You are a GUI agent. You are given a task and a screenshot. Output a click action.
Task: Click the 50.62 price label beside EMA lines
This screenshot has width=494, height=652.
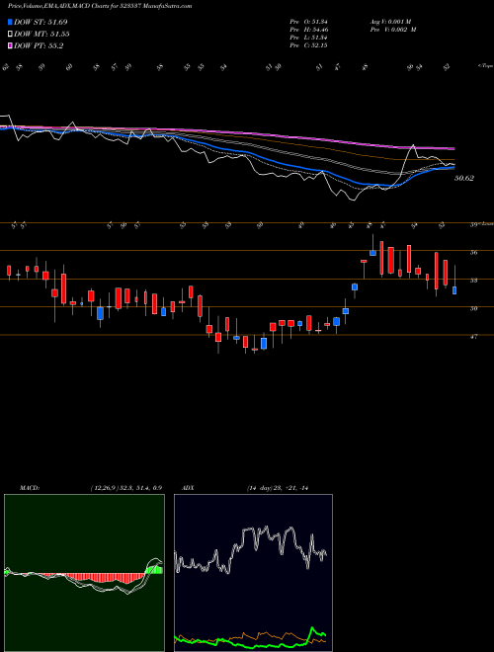(x=464, y=178)
